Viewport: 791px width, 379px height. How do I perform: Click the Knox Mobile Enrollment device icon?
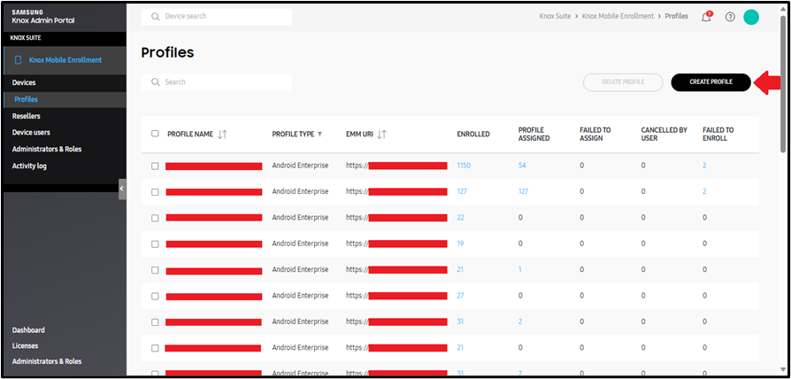(x=19, y=60)
